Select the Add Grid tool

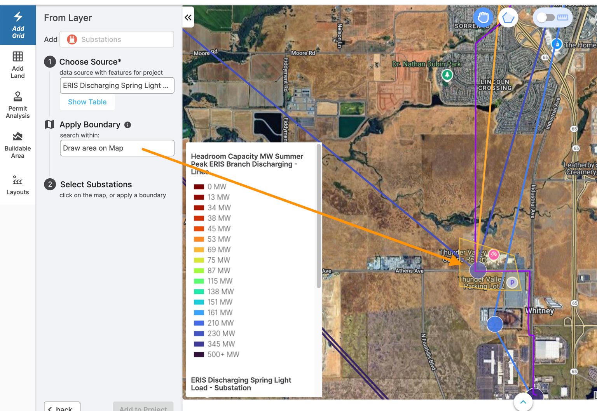tap(17, 25)
